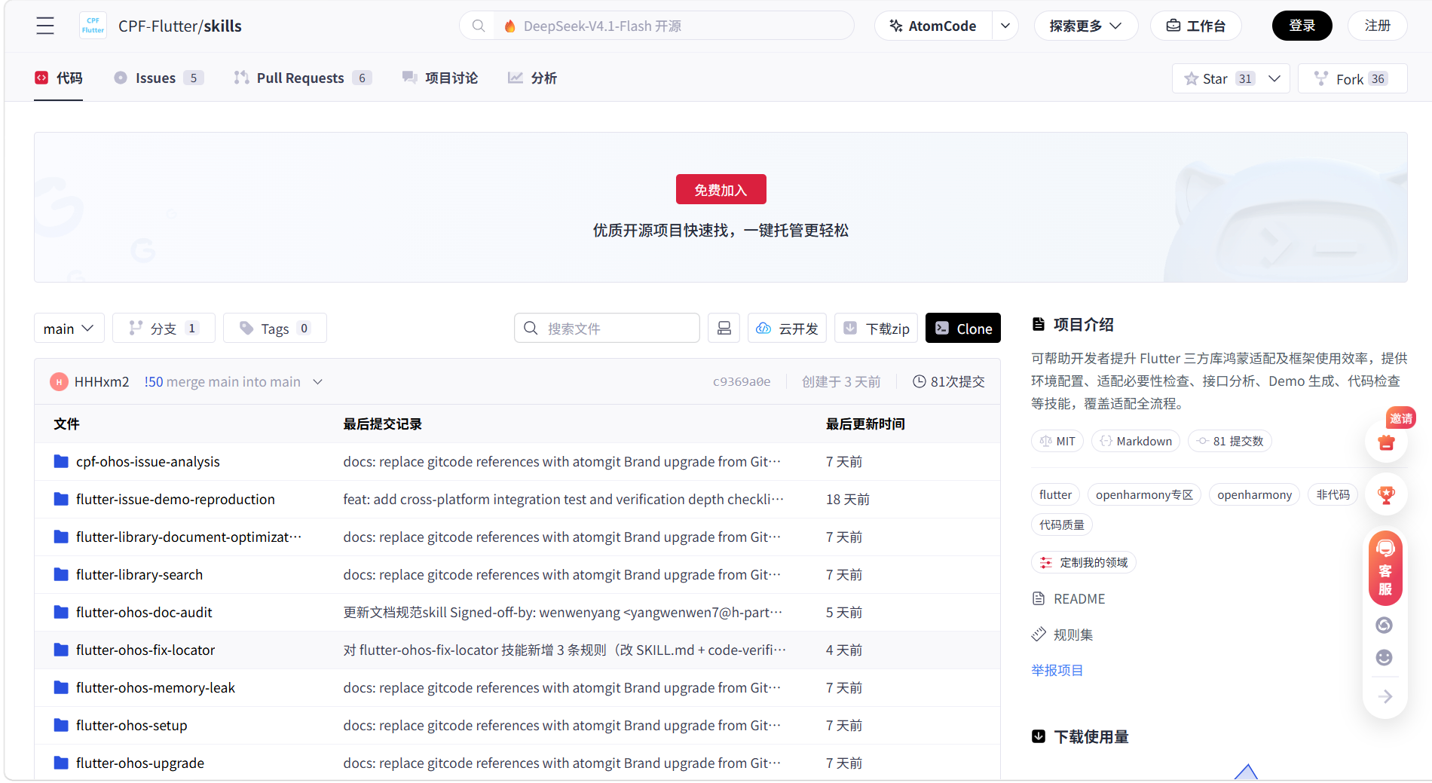Expand the Star dropdown arrow
Viewport: 1432px width, 783px height.
click(x=1274, y=78)
